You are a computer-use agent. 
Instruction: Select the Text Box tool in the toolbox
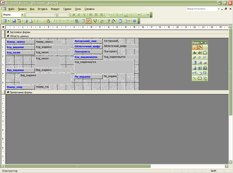199,53
